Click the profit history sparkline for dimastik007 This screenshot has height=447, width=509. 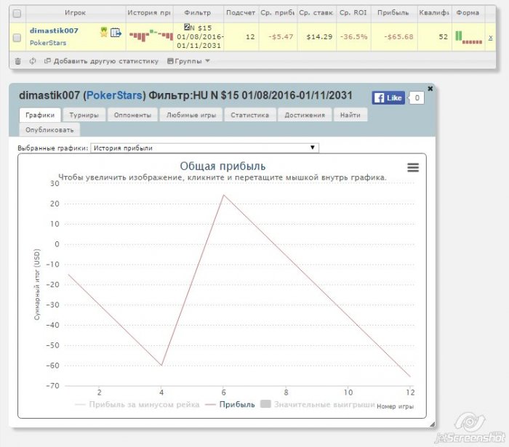click(x=151, y=36)
